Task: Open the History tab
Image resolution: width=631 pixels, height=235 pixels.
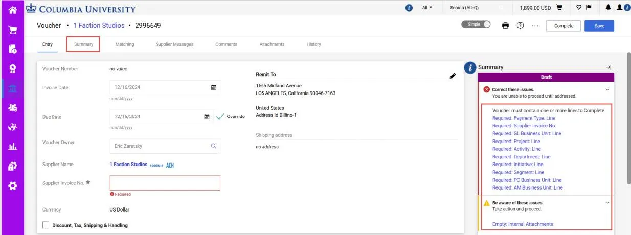Action: coord(314,44)
